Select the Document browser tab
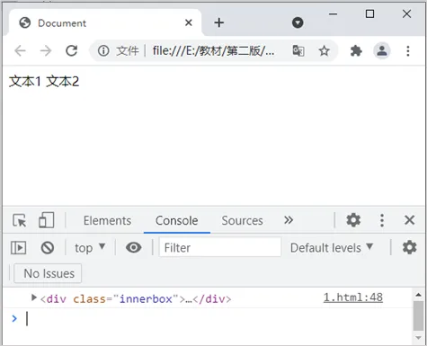 pos(105,22)
